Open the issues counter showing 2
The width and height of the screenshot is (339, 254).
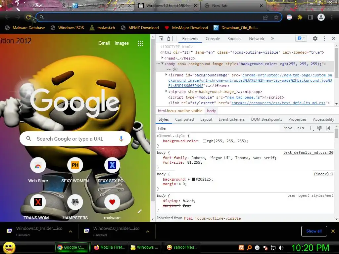(301, 38)
